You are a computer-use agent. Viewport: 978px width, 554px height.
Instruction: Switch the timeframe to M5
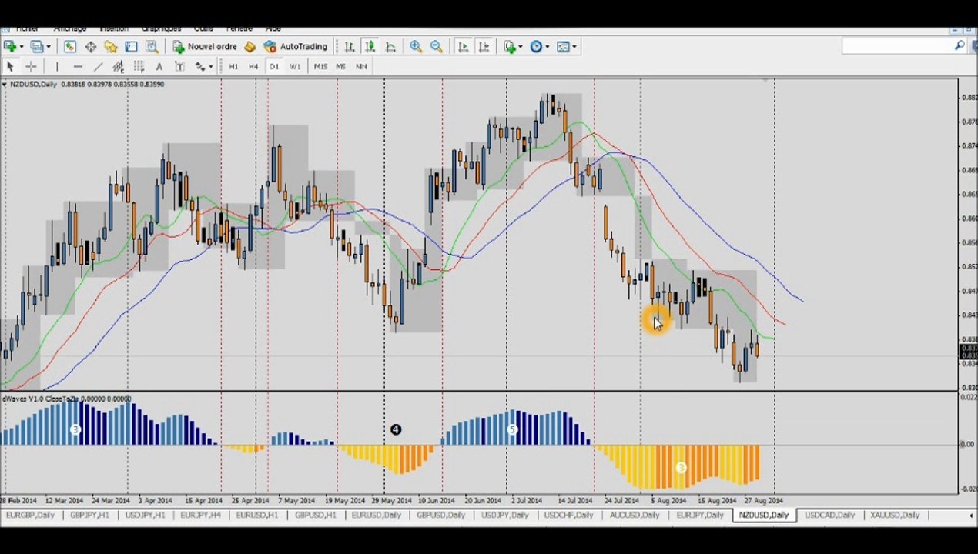(x=340, y=67)
